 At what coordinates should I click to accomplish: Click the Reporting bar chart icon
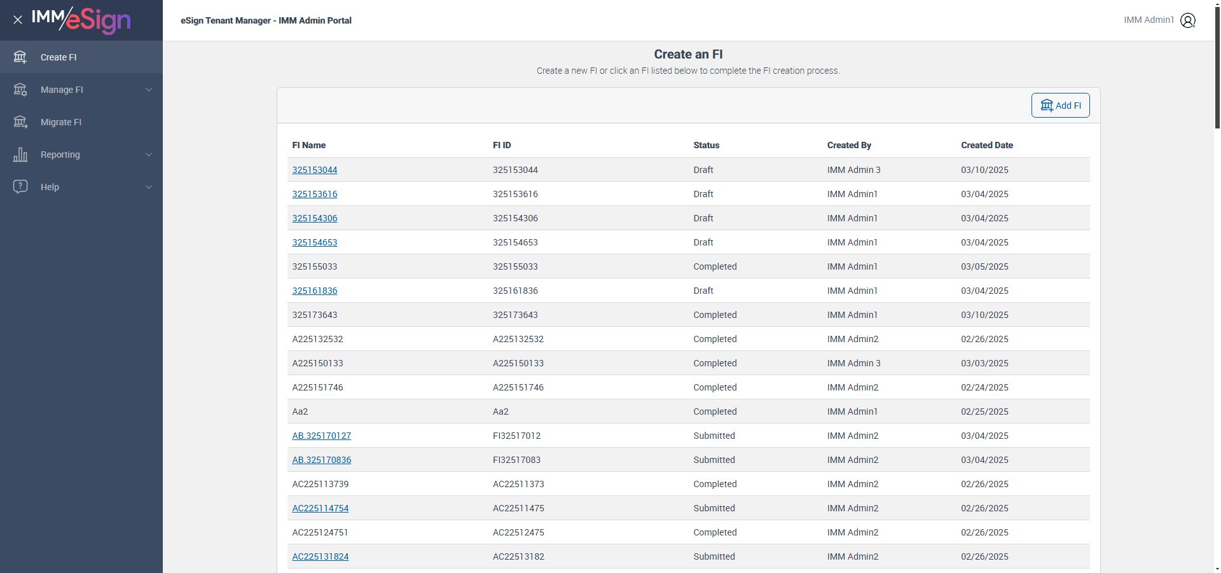20,155
